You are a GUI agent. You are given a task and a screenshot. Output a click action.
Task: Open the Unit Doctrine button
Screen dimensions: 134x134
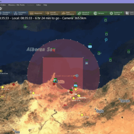pos(129,13)
